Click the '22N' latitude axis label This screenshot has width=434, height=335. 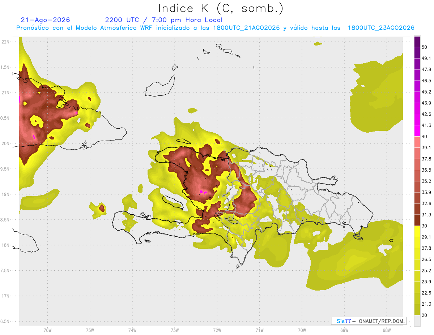coord(6,42)
